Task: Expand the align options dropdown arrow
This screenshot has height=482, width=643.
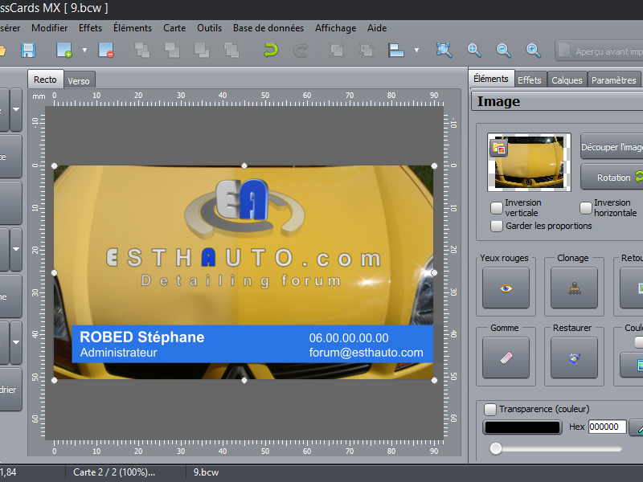Action: point(416,51)
